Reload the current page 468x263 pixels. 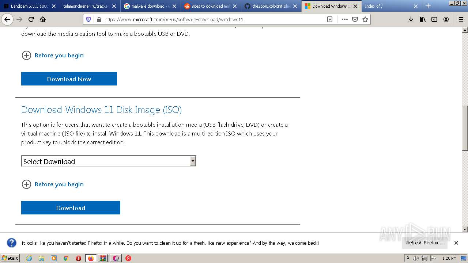31,19
